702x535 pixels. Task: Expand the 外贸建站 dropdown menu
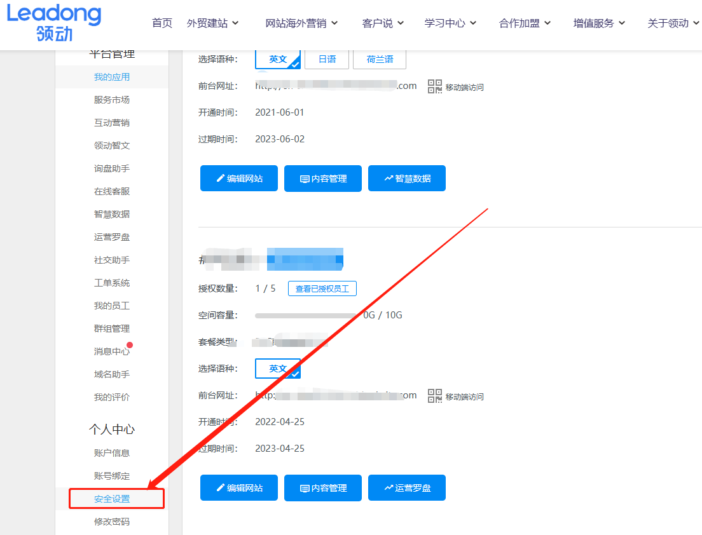(x=209, y=22)
